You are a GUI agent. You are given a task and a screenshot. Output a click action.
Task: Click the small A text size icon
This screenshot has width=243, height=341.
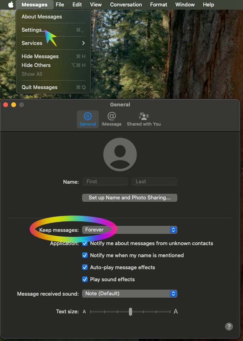click(x=84, y=312)
